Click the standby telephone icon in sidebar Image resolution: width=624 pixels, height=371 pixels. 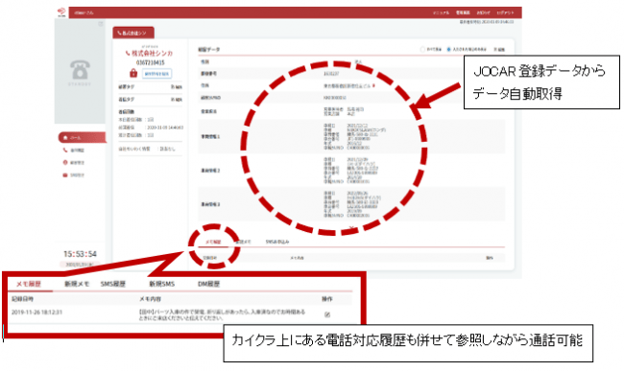pyautogui.click(x=80, y=70)
